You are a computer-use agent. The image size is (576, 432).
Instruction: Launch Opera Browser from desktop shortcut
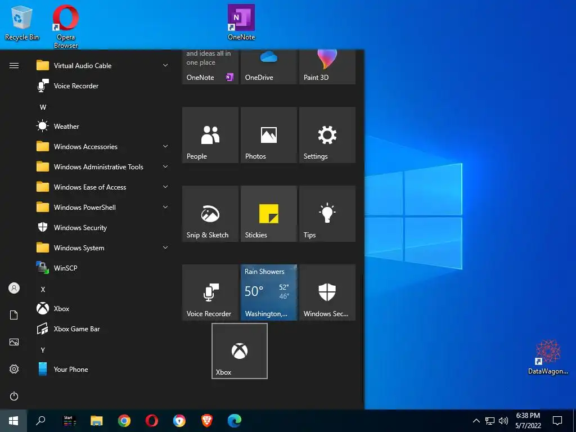pyautogui.click(x=66, y=26)
